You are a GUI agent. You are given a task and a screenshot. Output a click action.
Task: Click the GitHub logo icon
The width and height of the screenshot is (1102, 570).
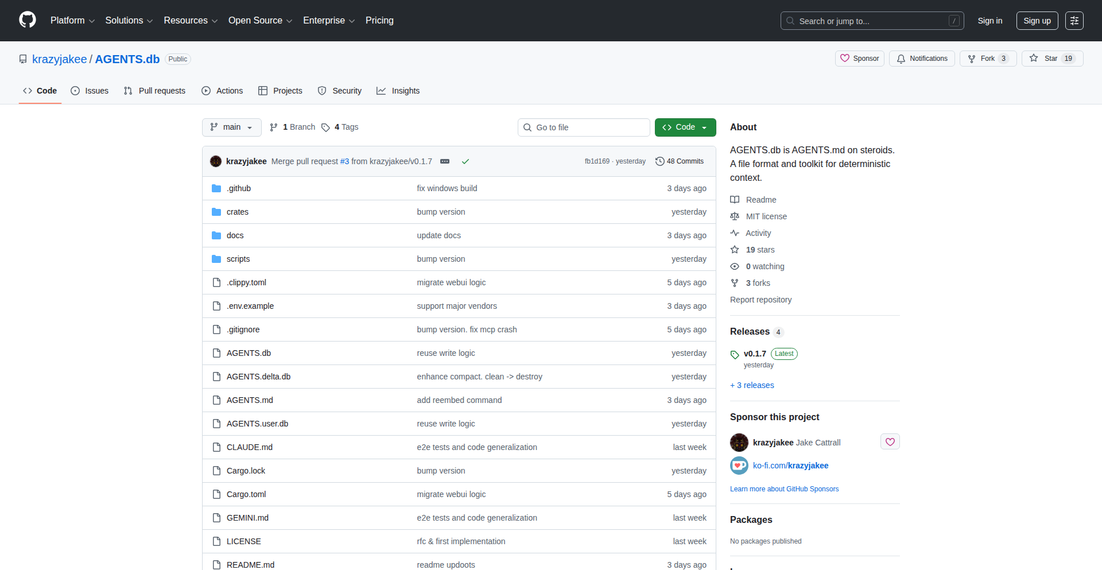(28, 20)
